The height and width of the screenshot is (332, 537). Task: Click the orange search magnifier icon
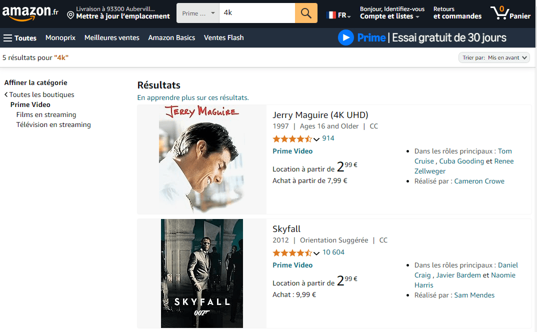click(305, 12)
